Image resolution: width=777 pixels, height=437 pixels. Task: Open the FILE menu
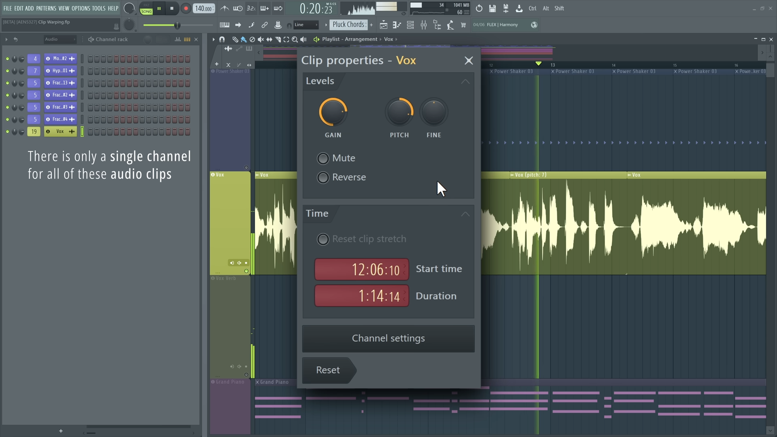tap(8, 8)
